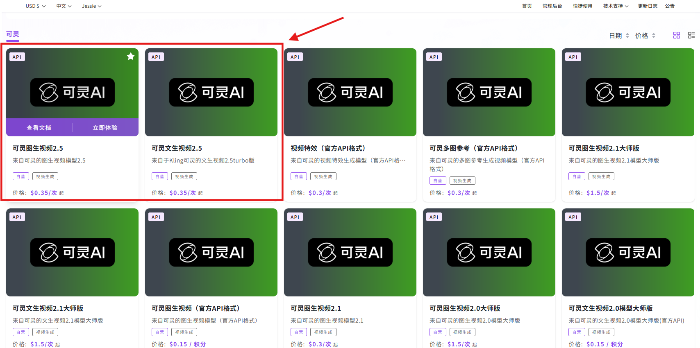This screenshot has width=700, height=348.
Task: Click description 来自于Kling可灵的文生视频2.5turbo版
Action: [203, 160]
